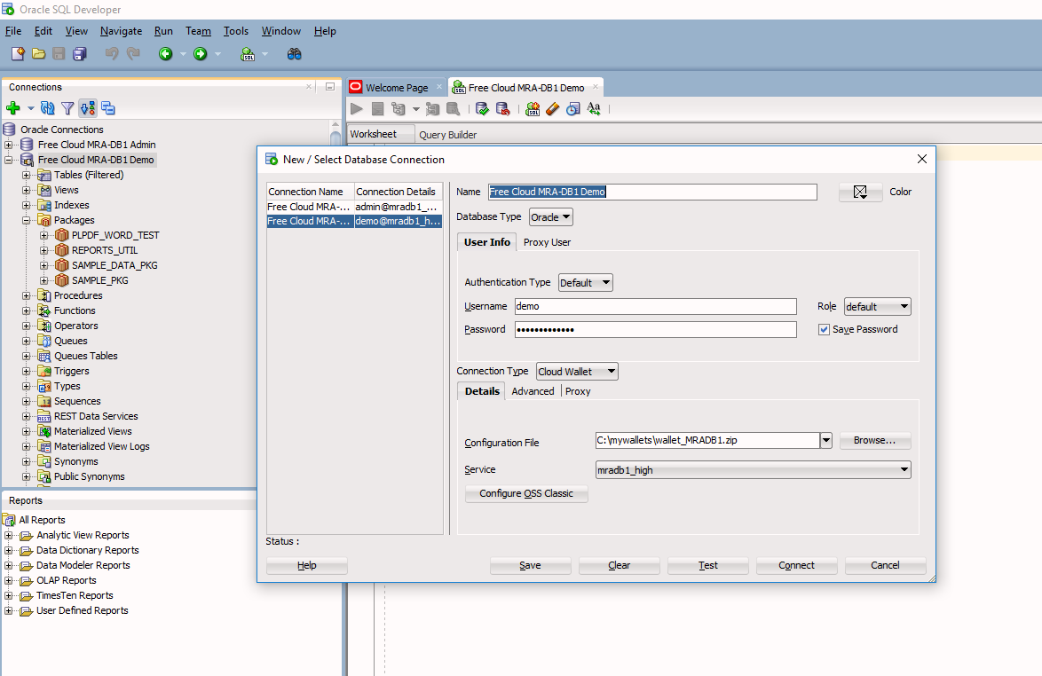
Task: Click the To Upper/Lower case Aa icon
Action: click(x=594, y=108)
